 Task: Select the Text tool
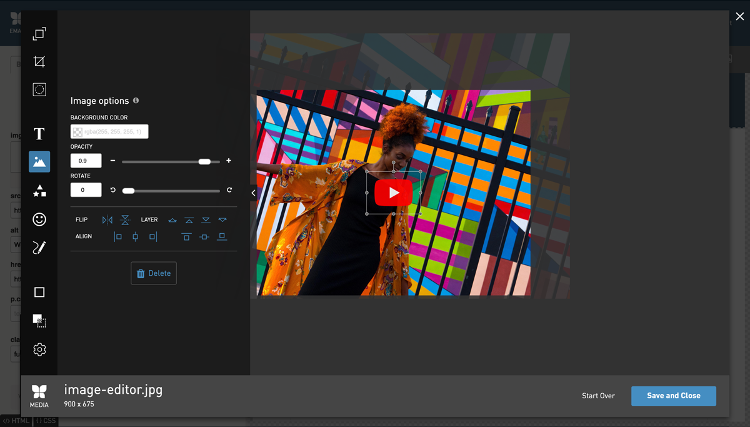[39, 134]
